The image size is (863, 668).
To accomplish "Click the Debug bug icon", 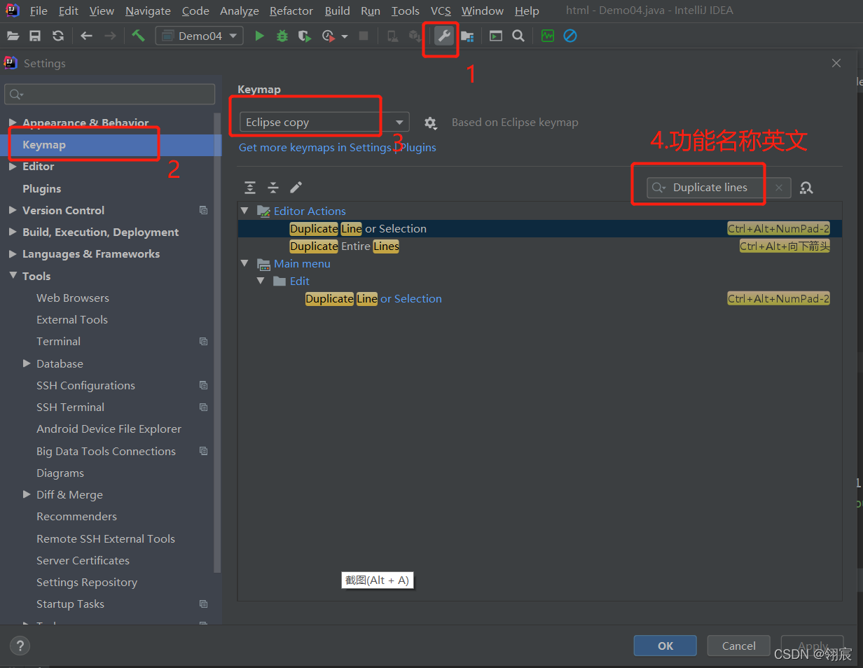I will coord(282,36).
